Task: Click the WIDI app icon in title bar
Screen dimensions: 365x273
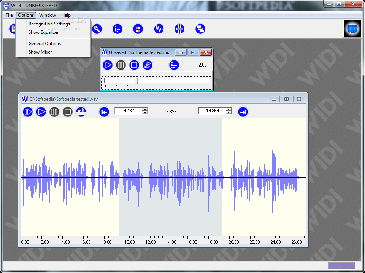Action: (6, 5)
